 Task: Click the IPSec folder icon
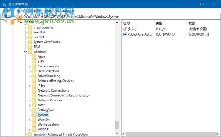point(34,86)
